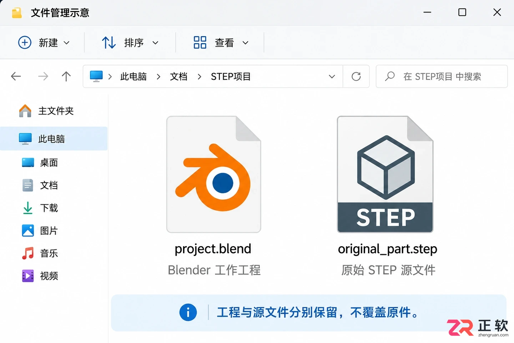Expand the chevron after 文档 in path

[x=200, y=76]
